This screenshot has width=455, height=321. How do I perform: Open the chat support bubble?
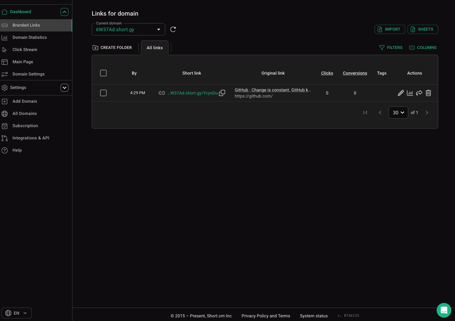(444, 310)
